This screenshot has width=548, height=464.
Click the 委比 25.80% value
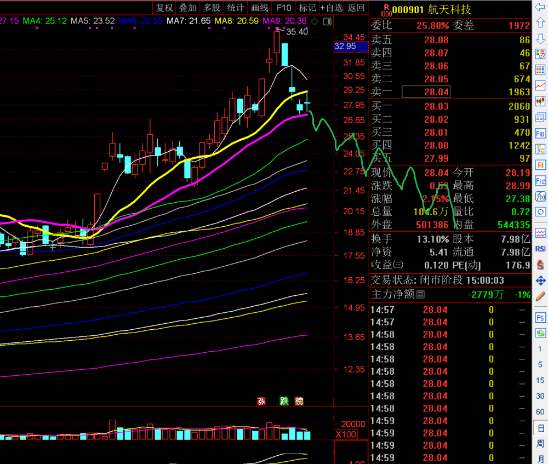433,26
